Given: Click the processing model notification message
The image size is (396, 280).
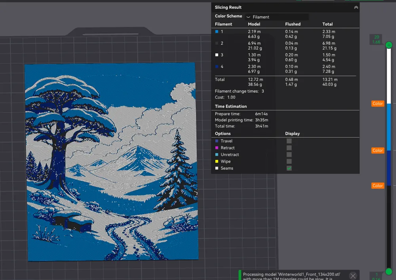Looking at the screenshot, I should click(x=292, y=276).
